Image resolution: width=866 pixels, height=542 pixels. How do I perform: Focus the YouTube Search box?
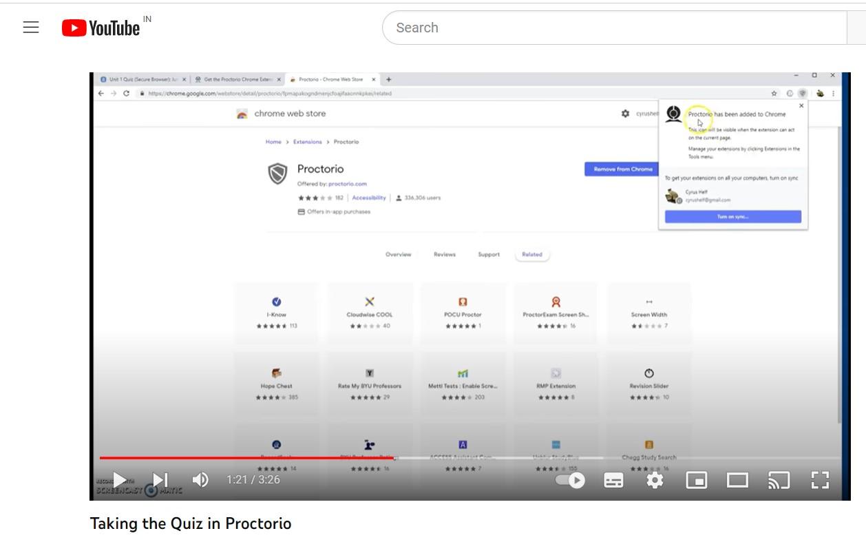pyautogui.click(x=615, y=28)
